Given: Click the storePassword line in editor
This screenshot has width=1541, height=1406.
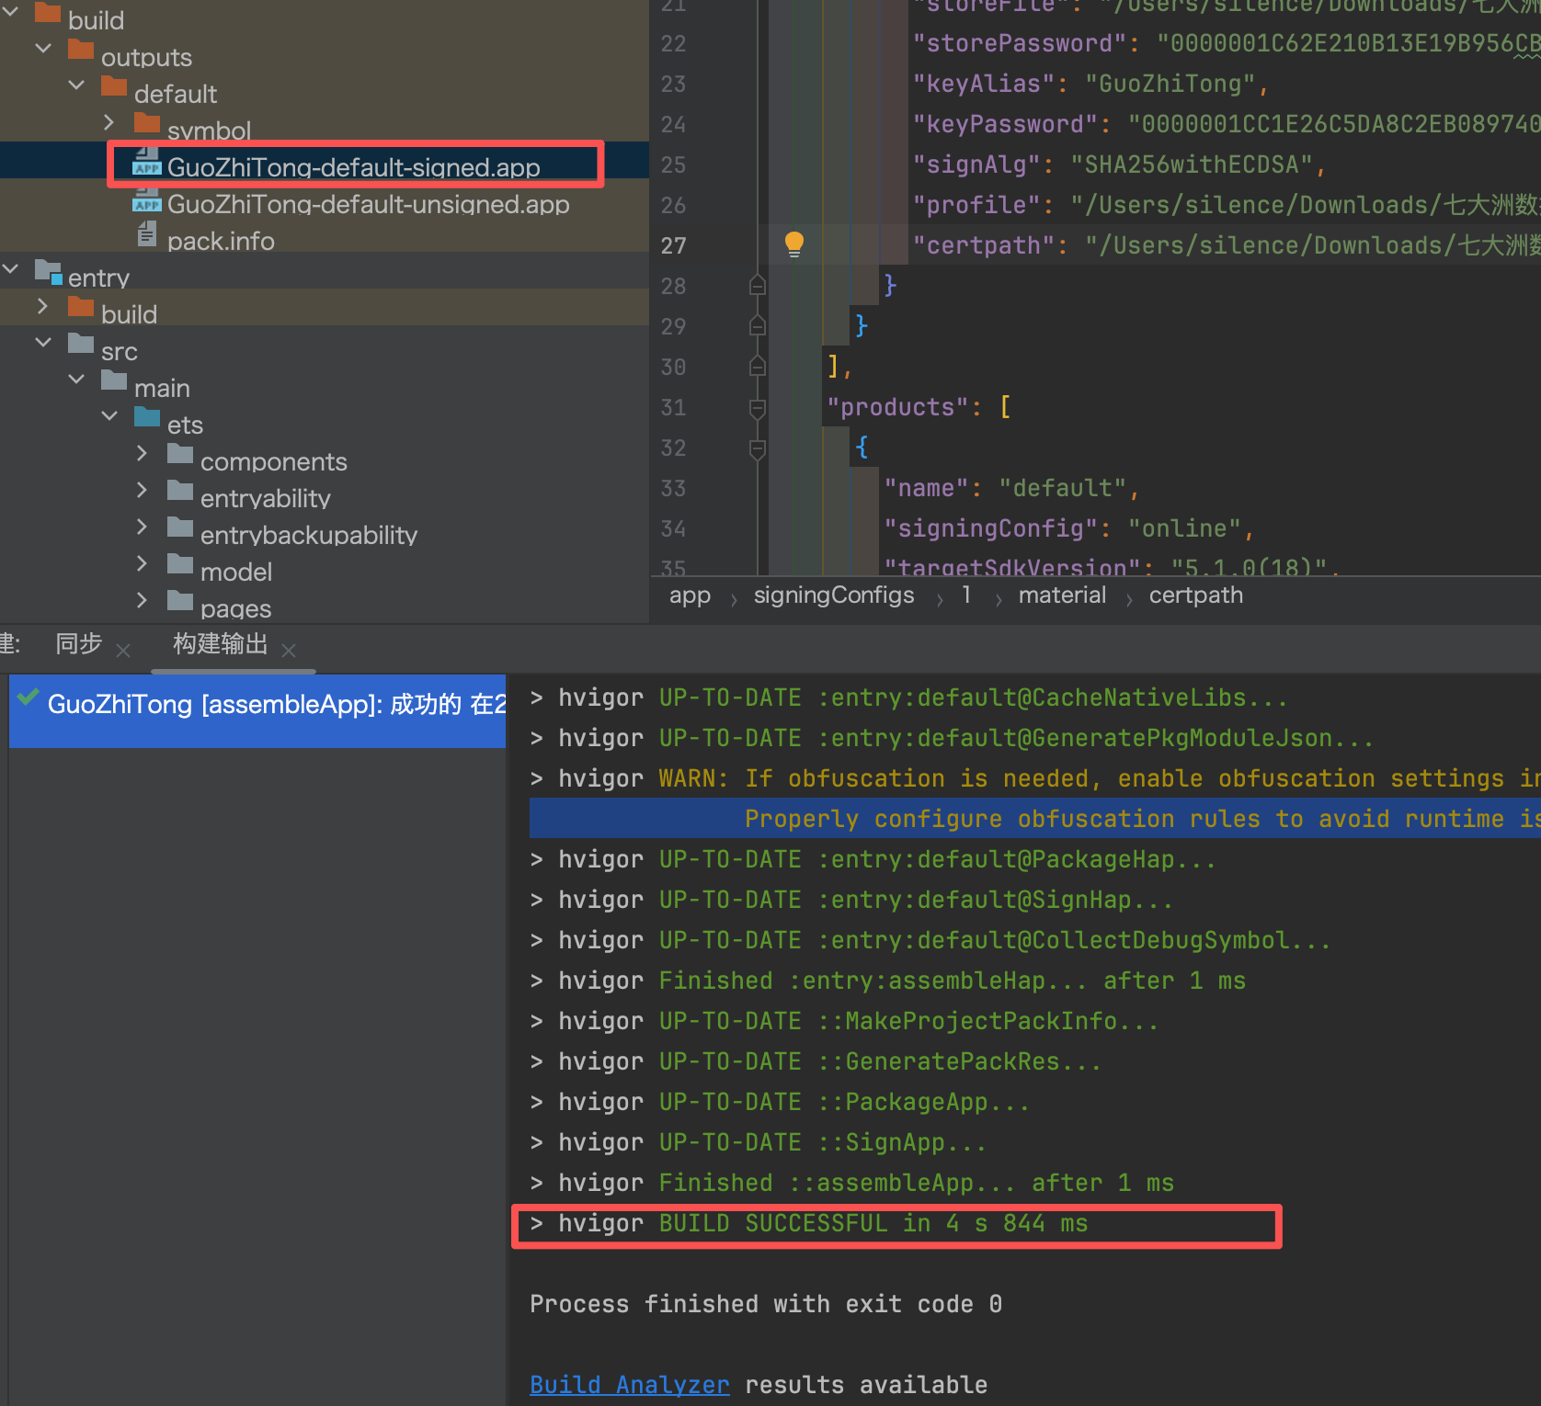Looking at the screenshot, I should click(x=1226, y=43).
